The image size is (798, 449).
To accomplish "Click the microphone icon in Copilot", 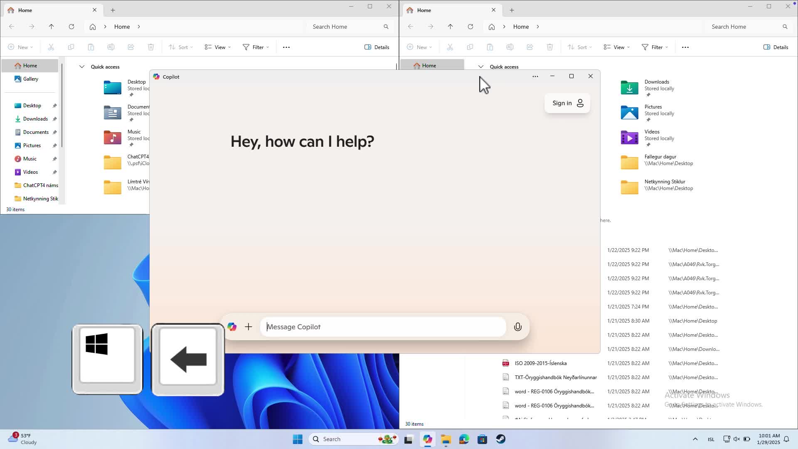I will 517,327.
